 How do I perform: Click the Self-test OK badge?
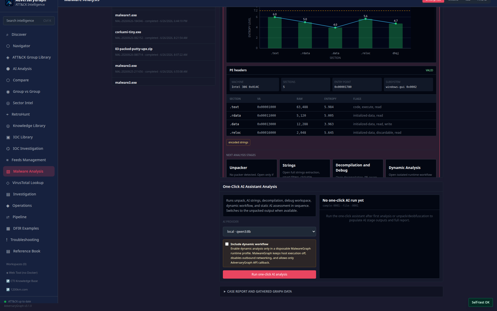click(x=480, y=302)
